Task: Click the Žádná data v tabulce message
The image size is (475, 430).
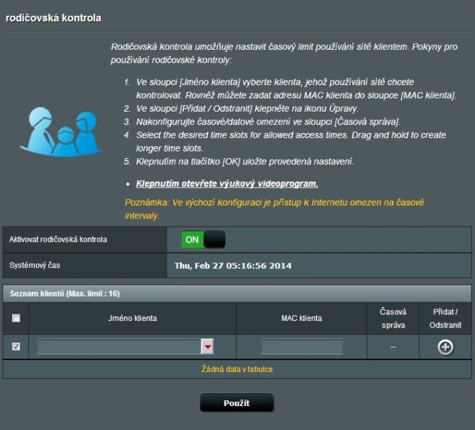Action: pos(237,369)
